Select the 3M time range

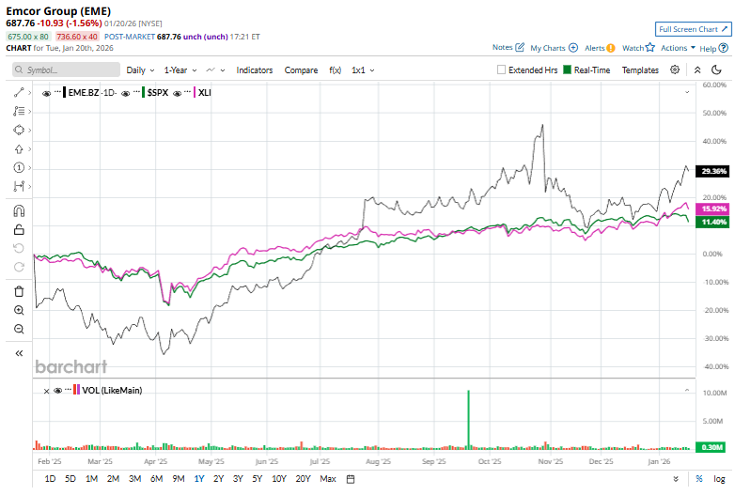click(135, 479)
